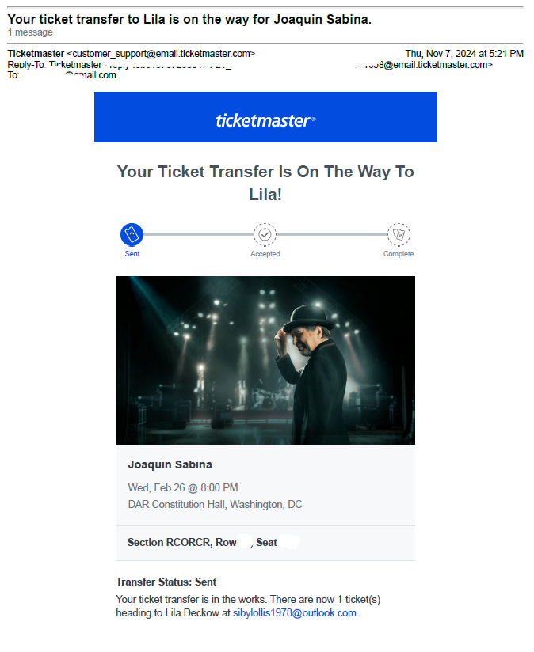
Task: Click the email subject line heading
Action: coord(189,20)
